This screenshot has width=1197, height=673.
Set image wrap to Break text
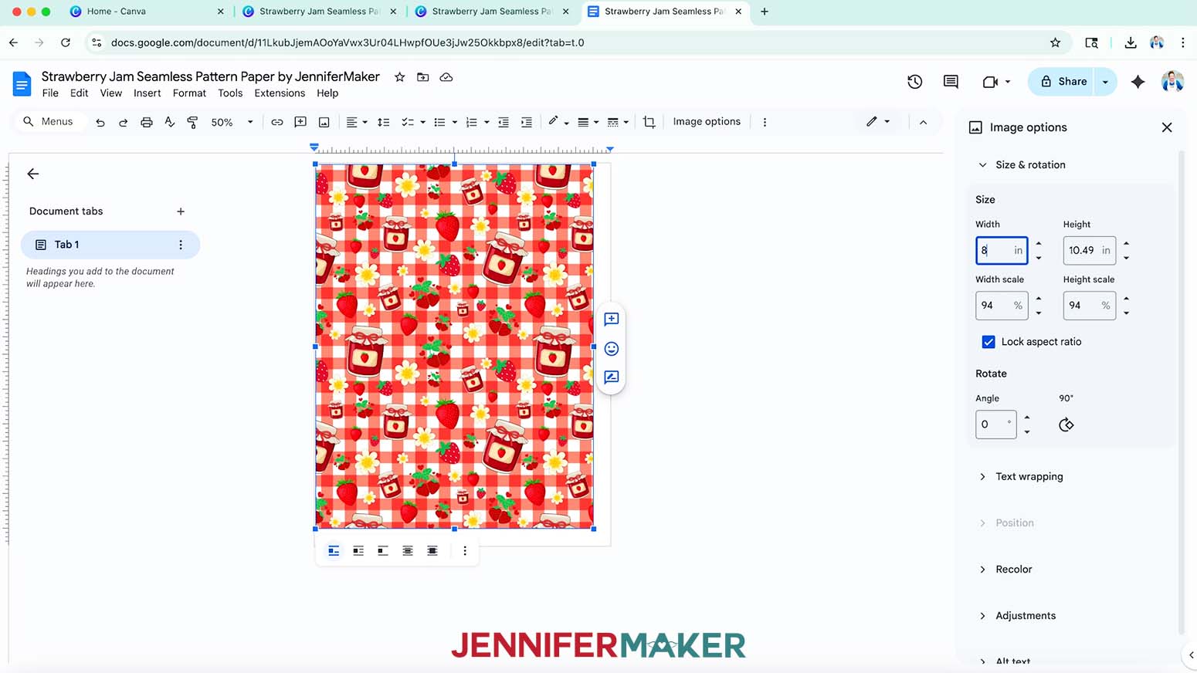(383, 551)
